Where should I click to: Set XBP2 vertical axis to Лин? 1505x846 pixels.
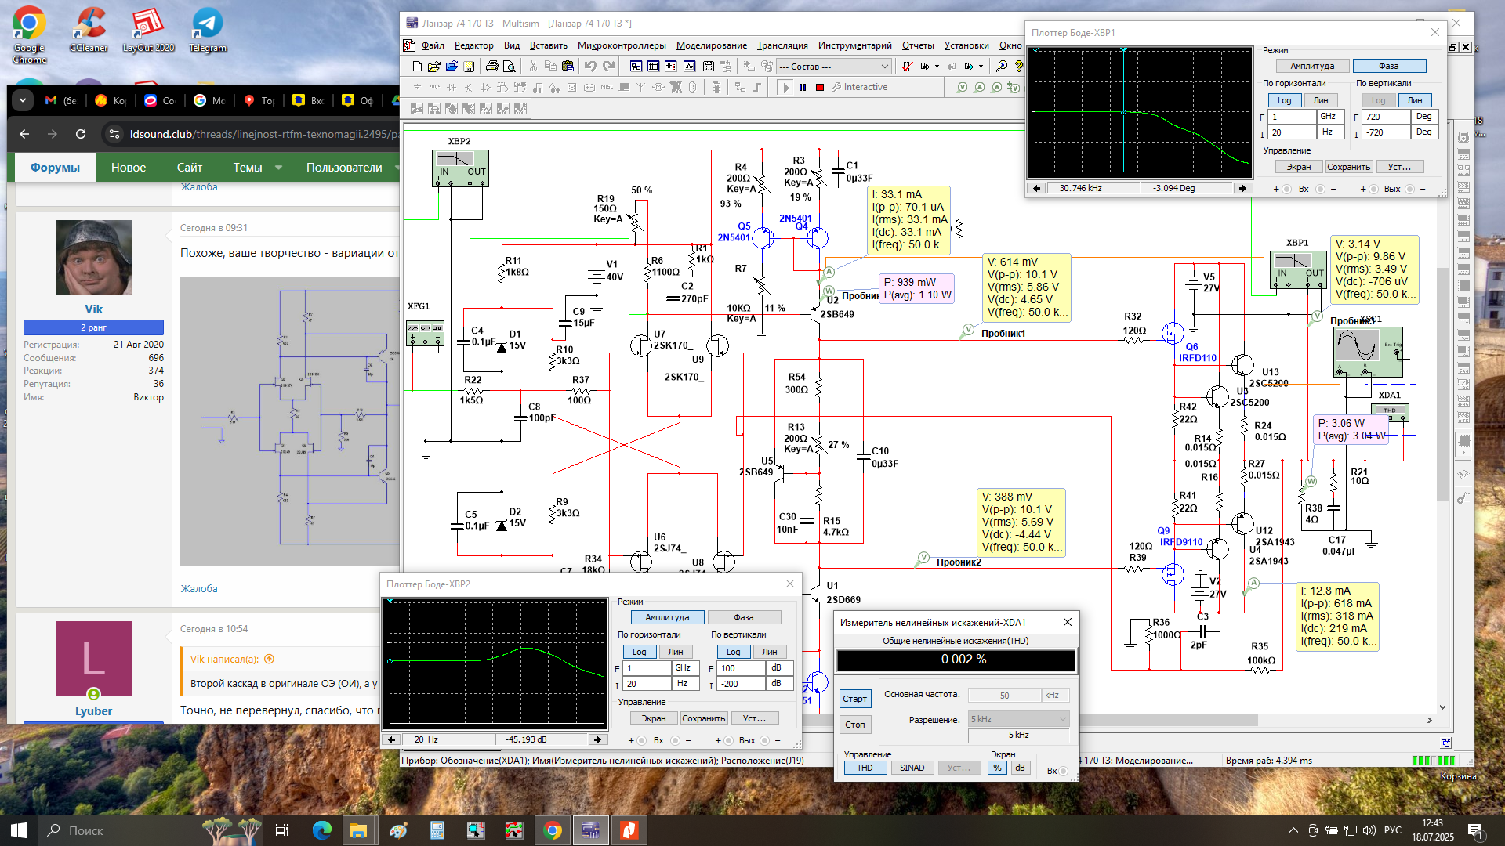coord(770,653)
